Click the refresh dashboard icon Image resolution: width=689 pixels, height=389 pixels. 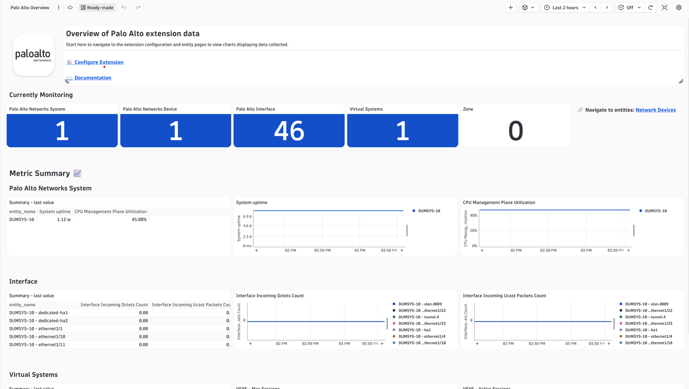pos(650,7)
